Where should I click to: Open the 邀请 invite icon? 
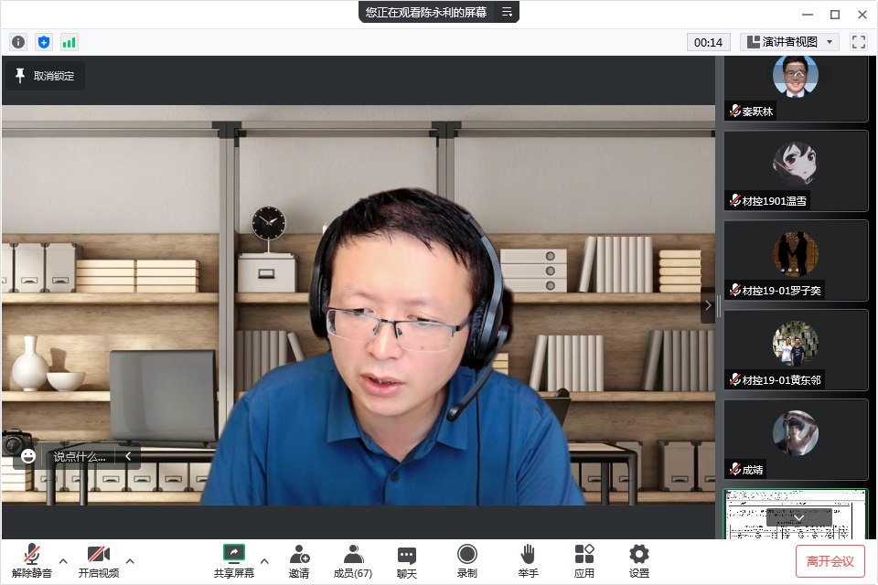[299, 560]
